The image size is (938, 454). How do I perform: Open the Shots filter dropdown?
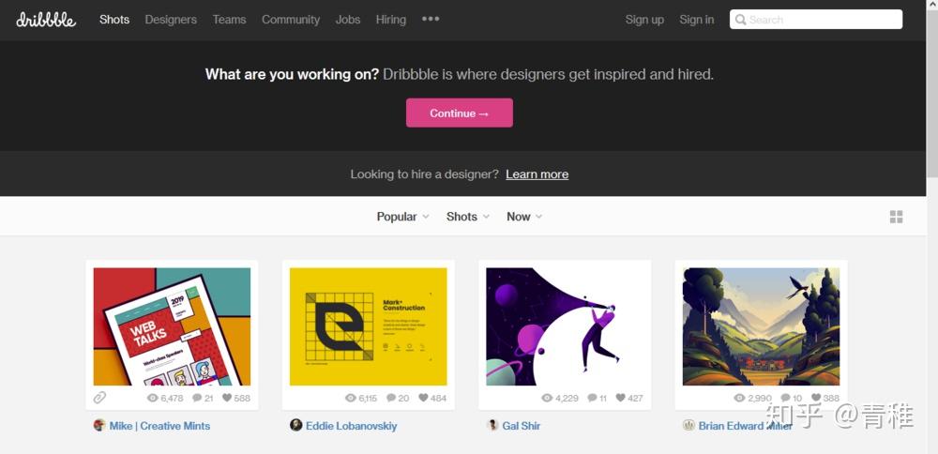pos(467,217)
